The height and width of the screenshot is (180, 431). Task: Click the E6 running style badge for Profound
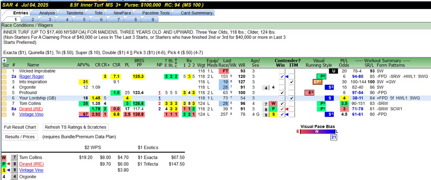click(309, 93)
